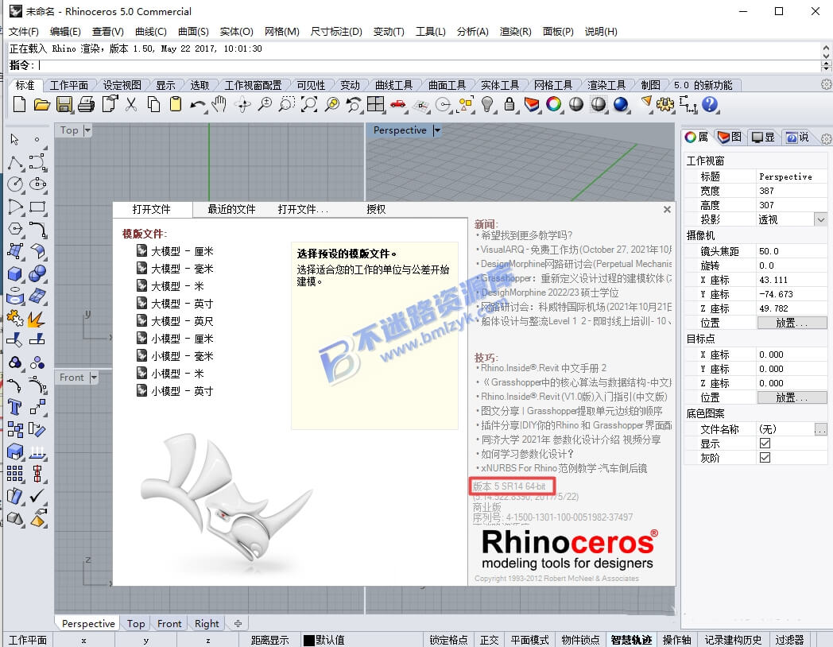The height and width of the screenshot is (647, 833).
Task: Click the Copy icon in the toolbar
Action: point(153,104)
